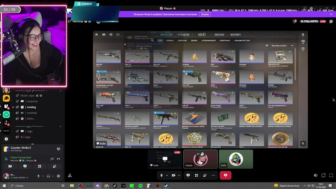336x189 pixels.
Task: Expand camera options in call controls
Action: tap(179, 175)
